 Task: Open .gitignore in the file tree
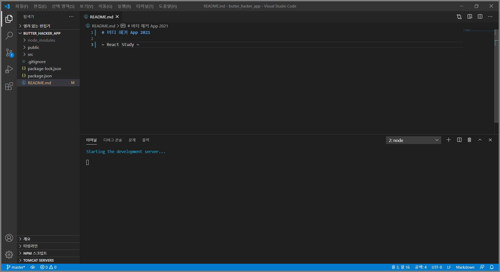[x=48, y=62]
